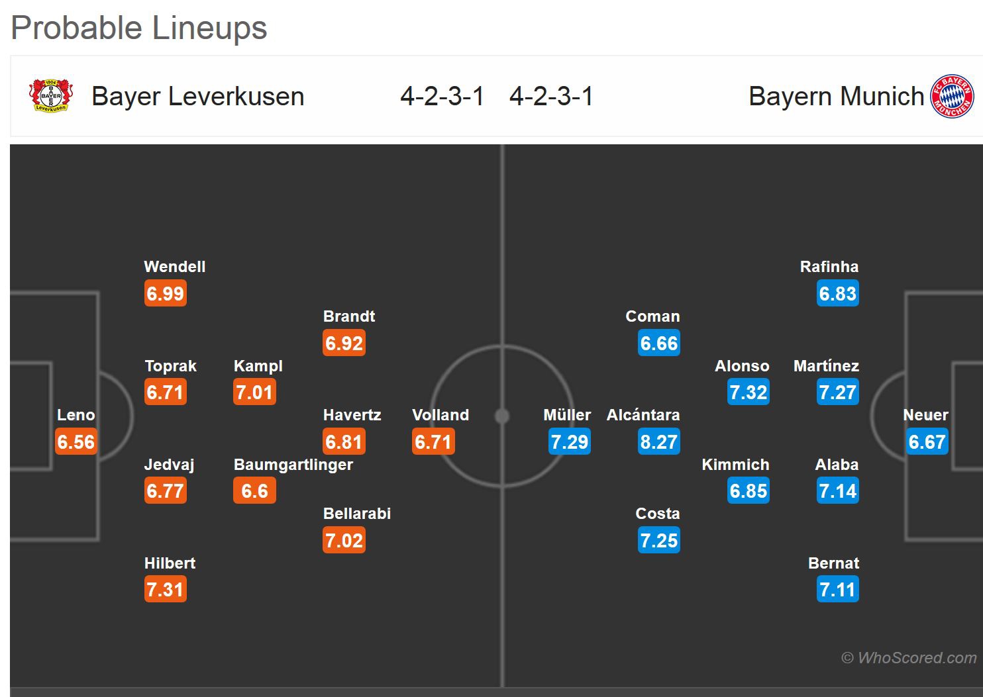Click Bellarabi's 7.02 rating badge
This screenshot has width=983, height=697.
coord(344,540)
